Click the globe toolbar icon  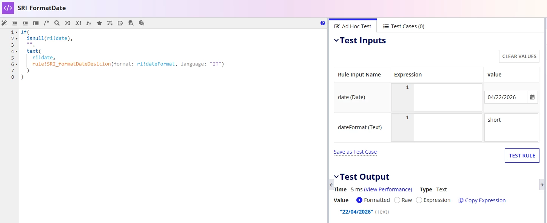pyautogui.click(x=142, y=23)
